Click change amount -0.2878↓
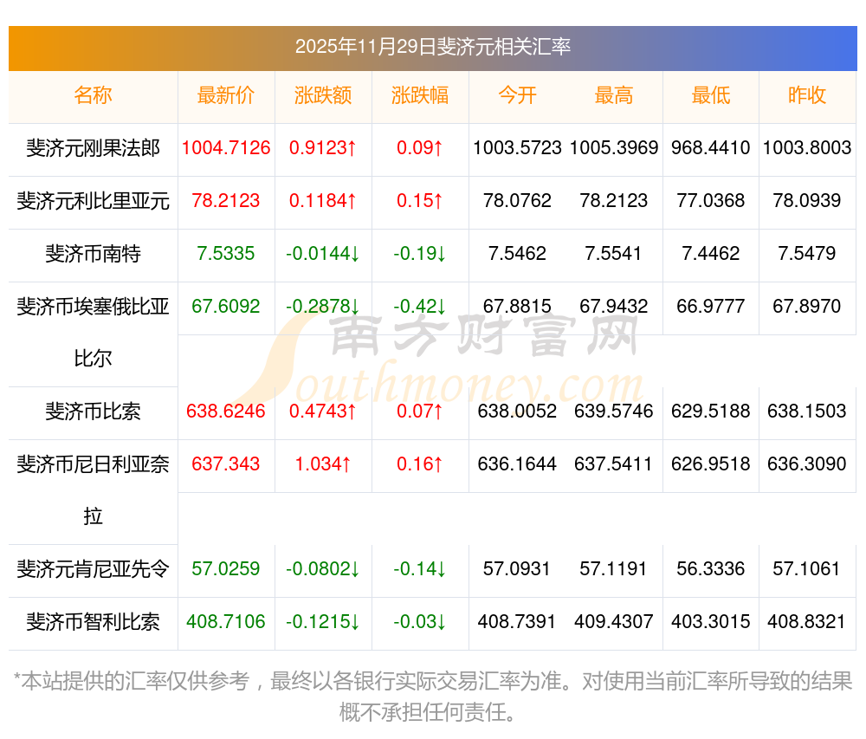 [x=323, y=307]
